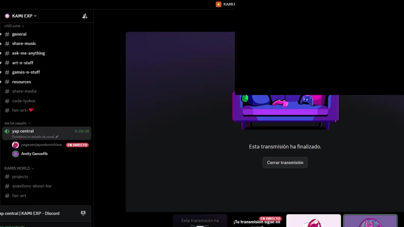Click the stop-streaming screen icon in the bottom panel

point(83,213)
